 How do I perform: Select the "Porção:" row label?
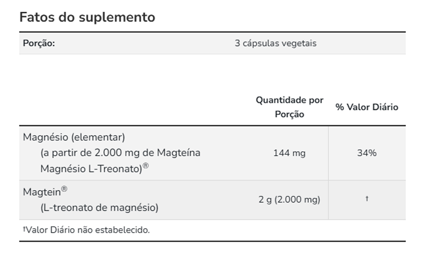pos(39,43)
